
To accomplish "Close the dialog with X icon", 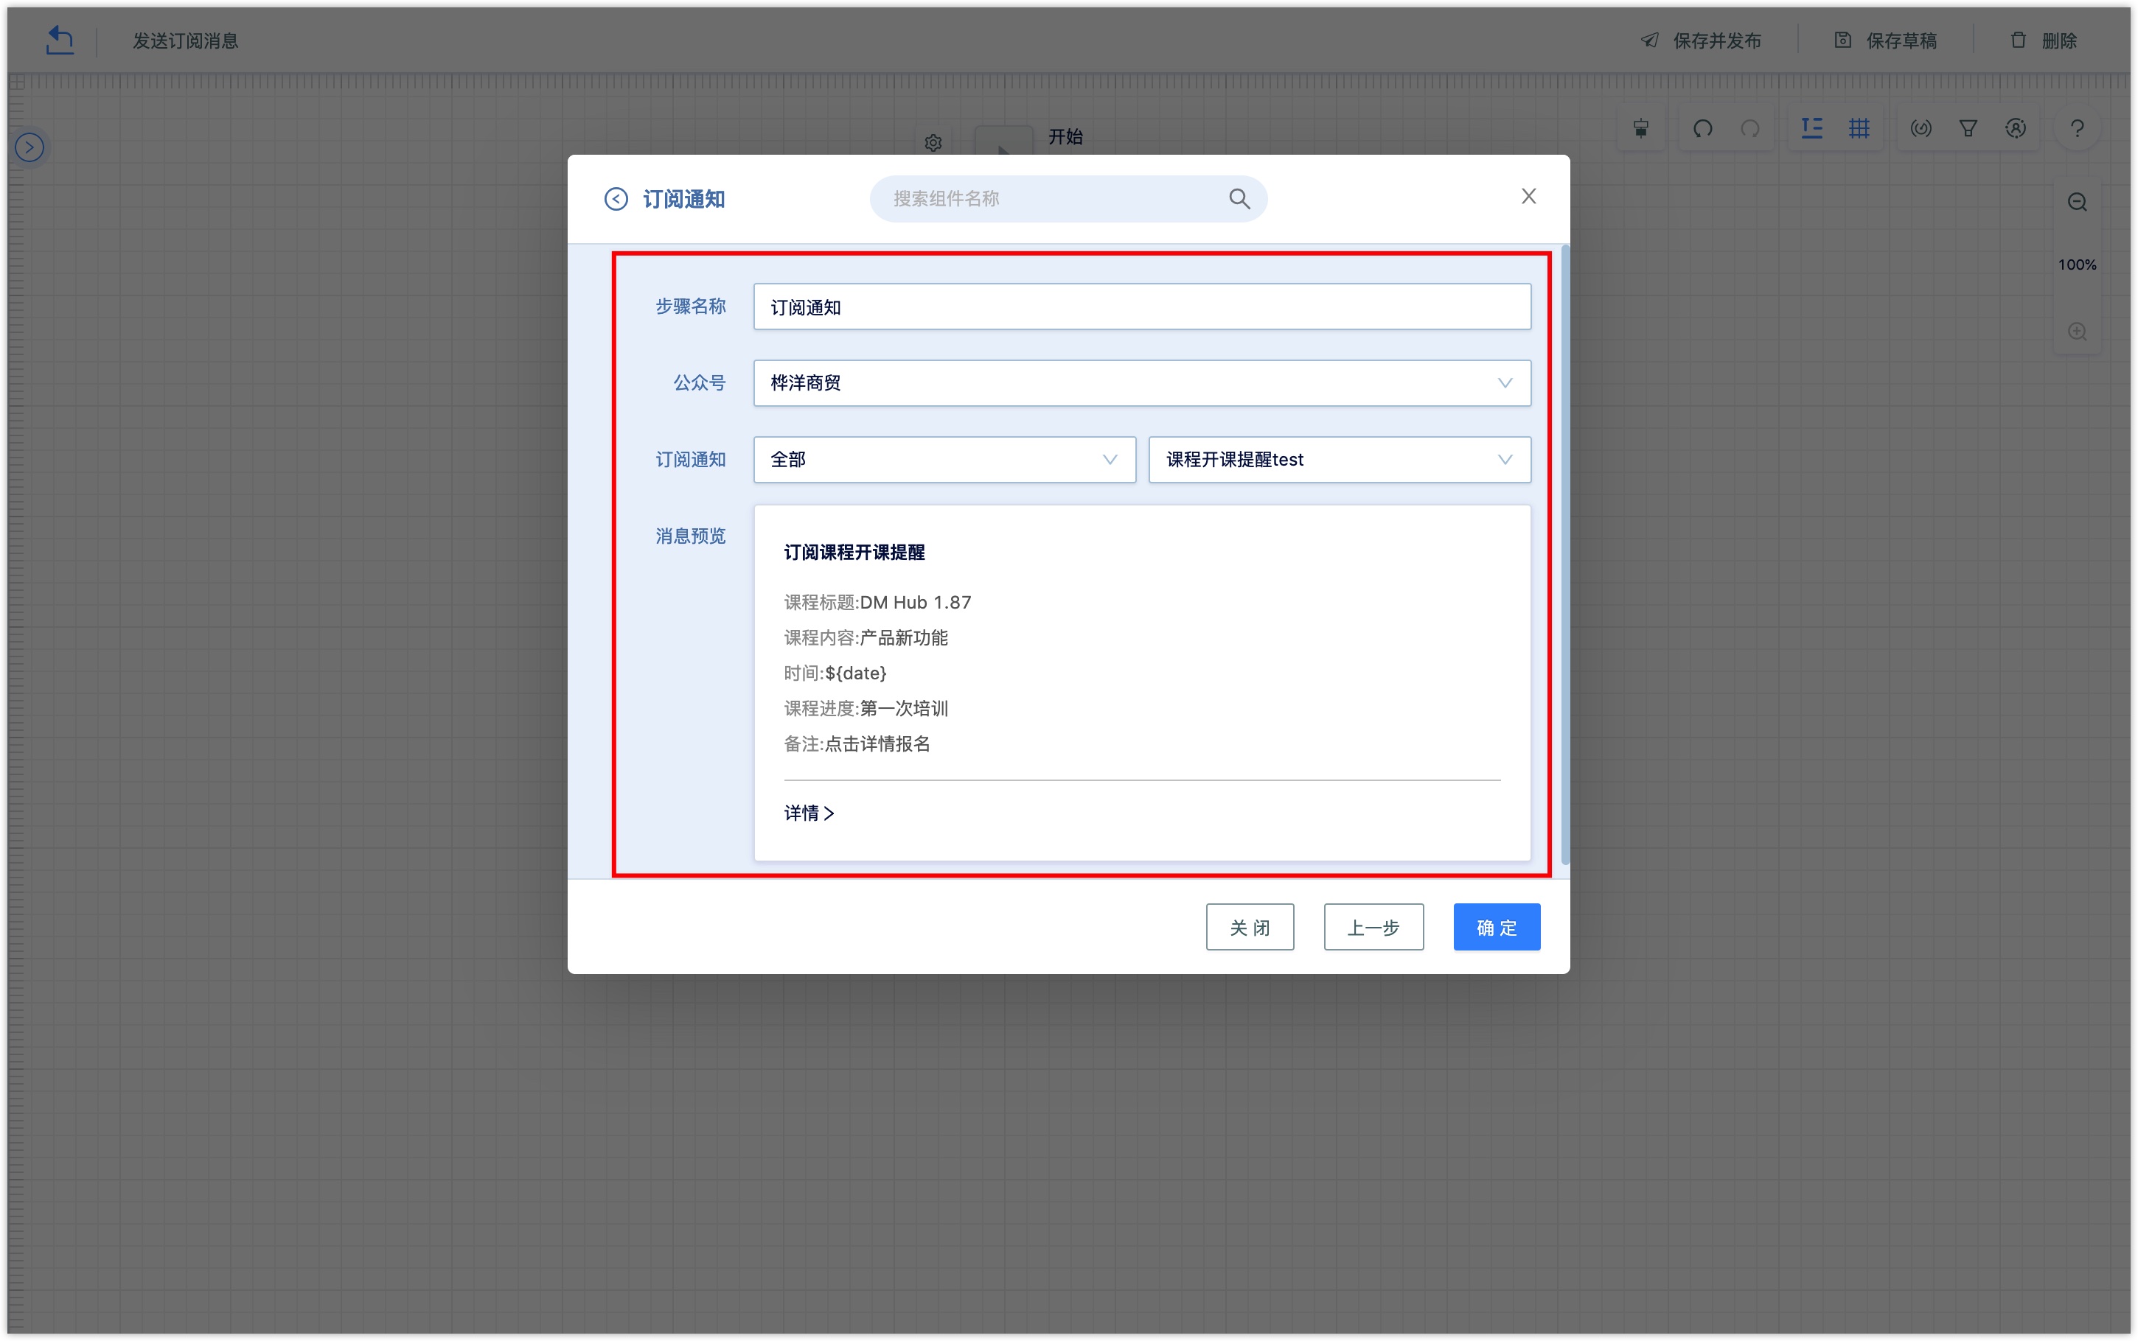I will [1528, 196].
